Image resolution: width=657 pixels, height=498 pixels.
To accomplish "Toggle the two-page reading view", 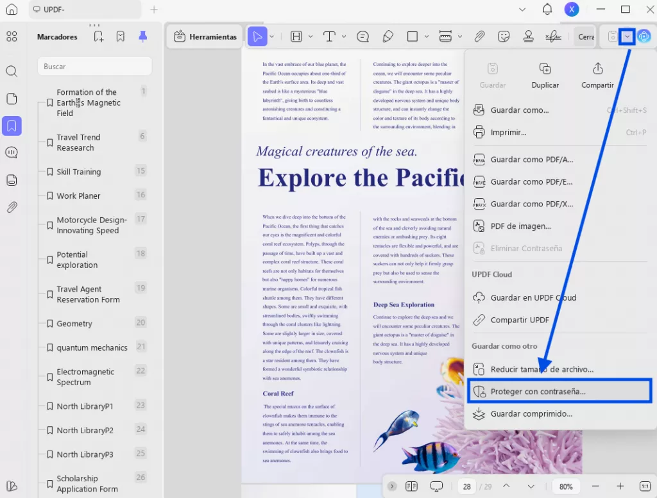I will [411, 486].
